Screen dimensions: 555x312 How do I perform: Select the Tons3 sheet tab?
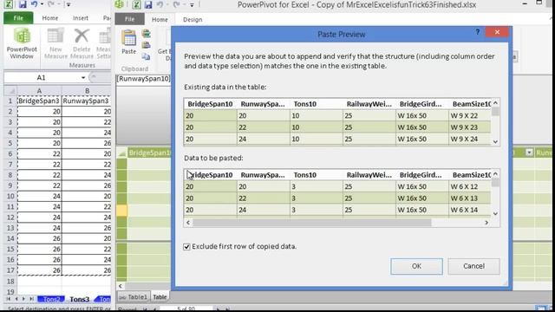79,299
